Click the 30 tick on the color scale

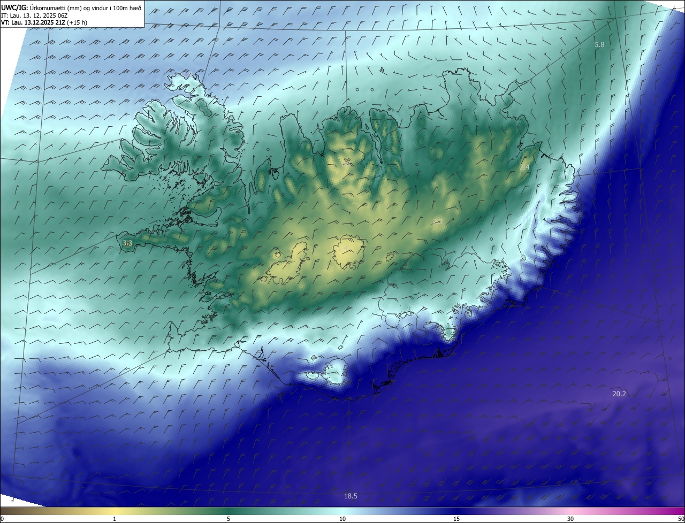click(x=570, y=519)
